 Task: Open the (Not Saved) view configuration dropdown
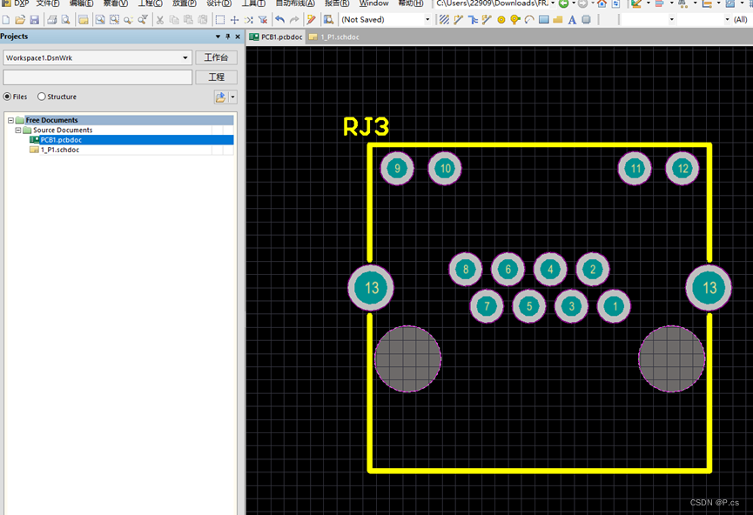pyautogui.click(x=427, y=20)
